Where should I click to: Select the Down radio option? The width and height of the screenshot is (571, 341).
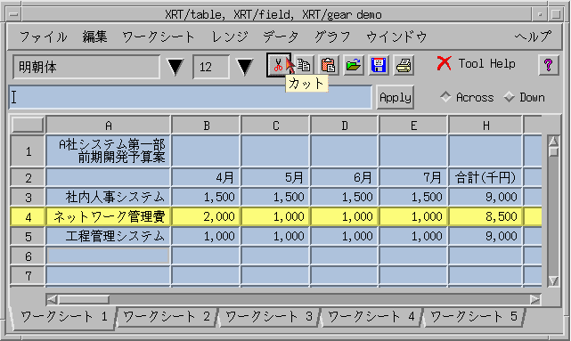pos(509,97)
